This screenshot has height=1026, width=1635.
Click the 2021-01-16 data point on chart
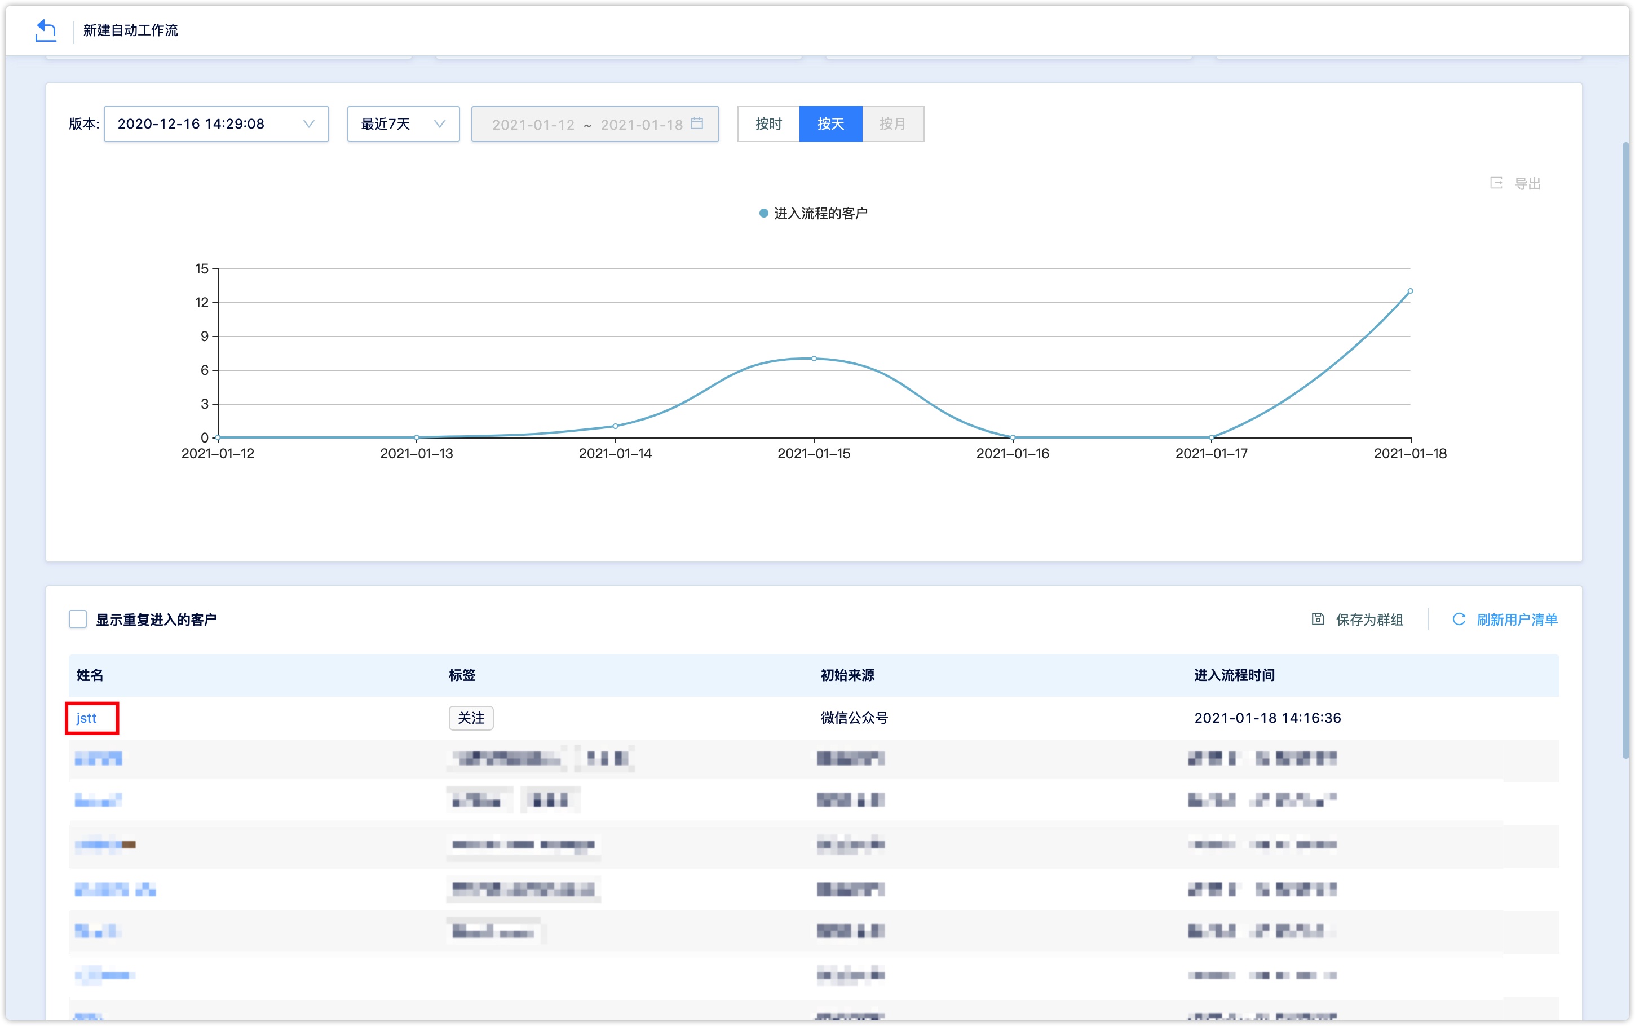point(1013,437)
